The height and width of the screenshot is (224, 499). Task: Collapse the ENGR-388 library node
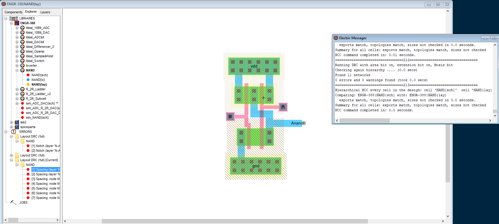[11, 23]
